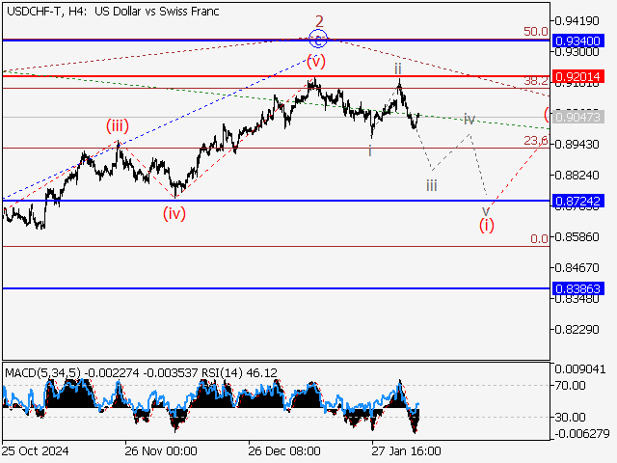Click the 38.2 Fibonacci level label
This screenshot has width=617, height=463.
536,81
